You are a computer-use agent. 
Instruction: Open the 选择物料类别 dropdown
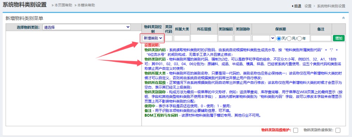[x=87, y=27]
